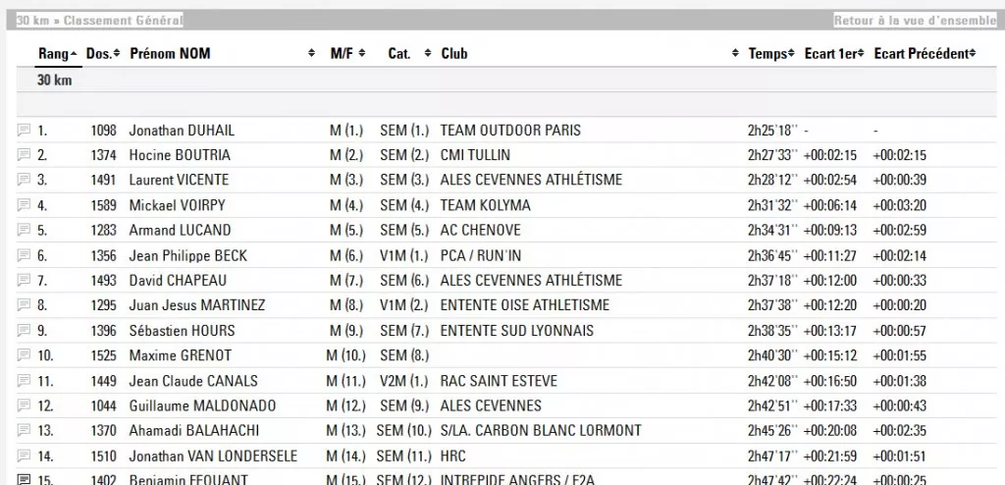Open comment icon for Laurent VICENTE
This screenshot has width=1005, height=485.
coord(24,181)
